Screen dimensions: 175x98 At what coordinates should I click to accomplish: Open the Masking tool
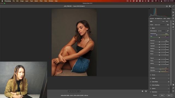tap(173, 18)
